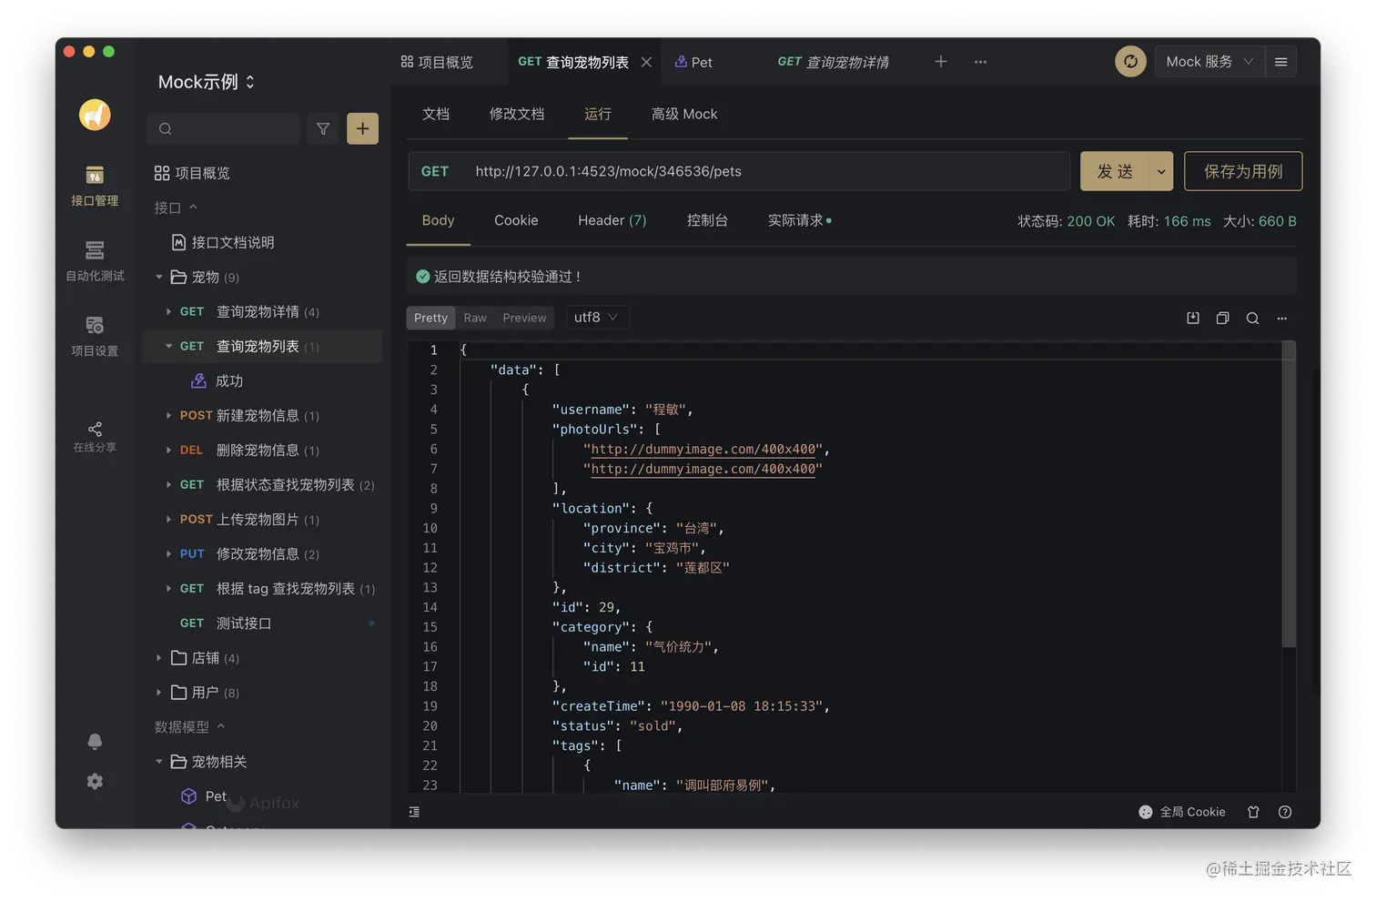Click the 项目概览 grid icon in sidebar
This screenshot has width=1376, height=902.
click(162, 173)
